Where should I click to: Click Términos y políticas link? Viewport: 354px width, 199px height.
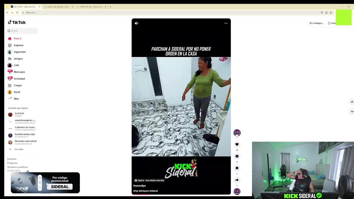coord(17,167)
